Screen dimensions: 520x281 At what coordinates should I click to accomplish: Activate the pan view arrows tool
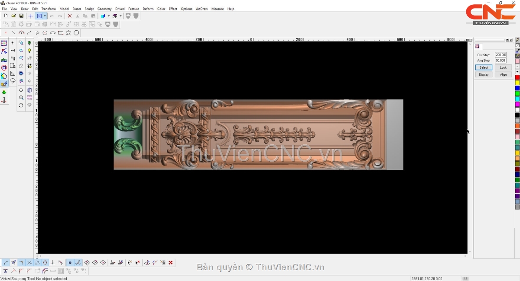tap(21, 90)
